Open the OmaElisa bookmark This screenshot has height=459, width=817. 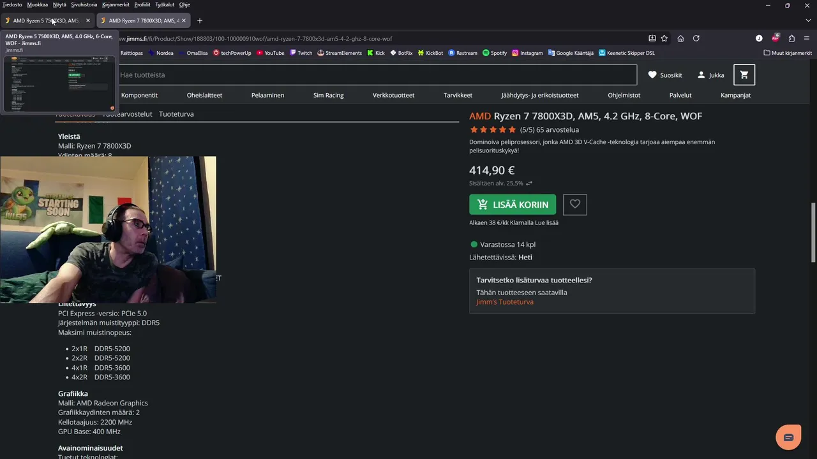pos(193,53)
